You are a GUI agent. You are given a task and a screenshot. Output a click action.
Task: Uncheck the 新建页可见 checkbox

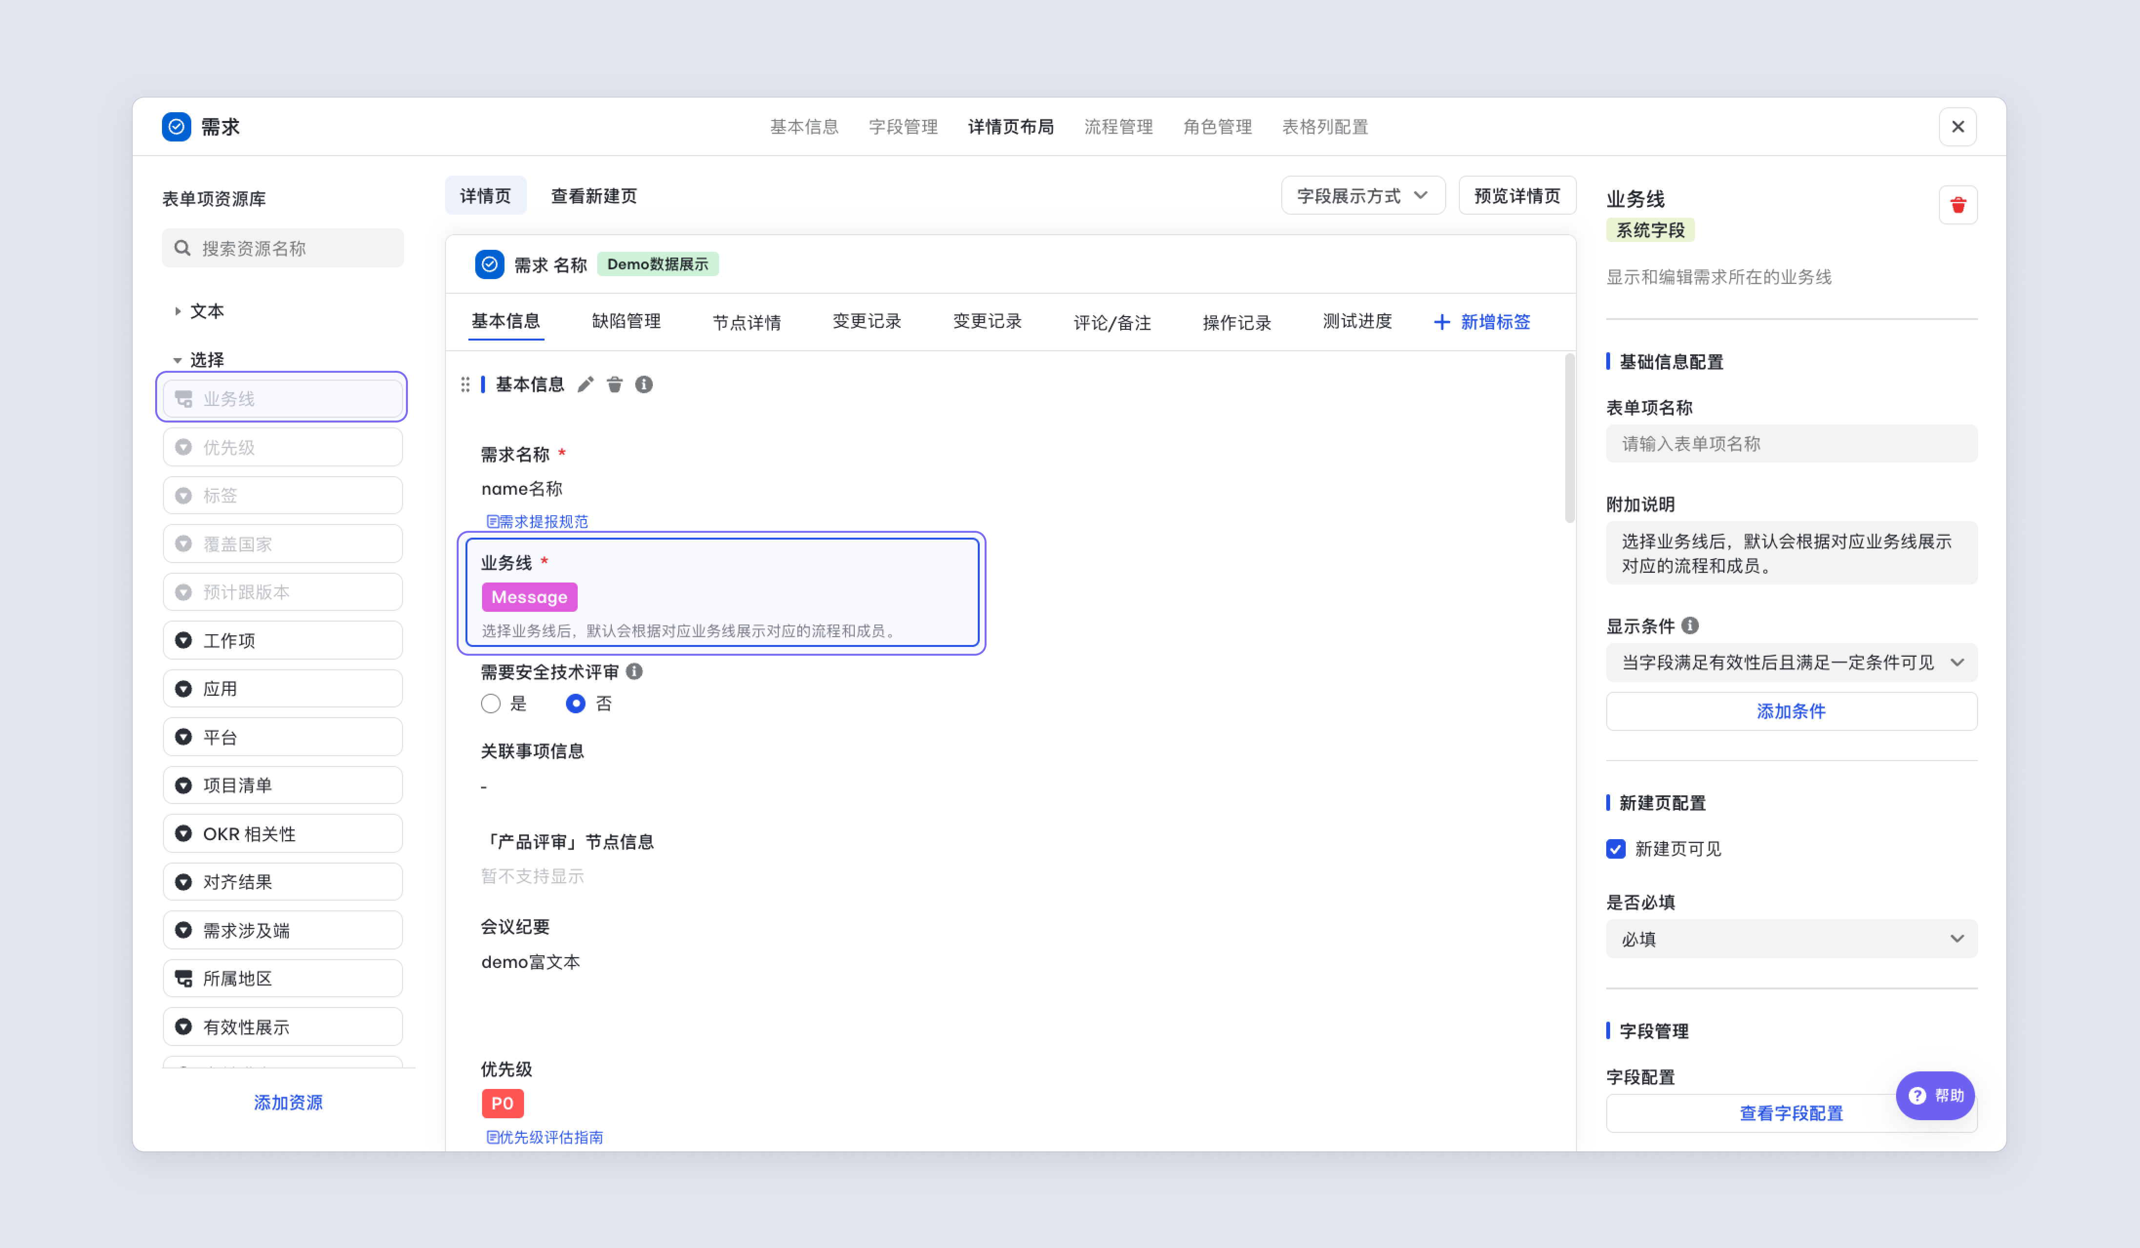click(1616, 849)
